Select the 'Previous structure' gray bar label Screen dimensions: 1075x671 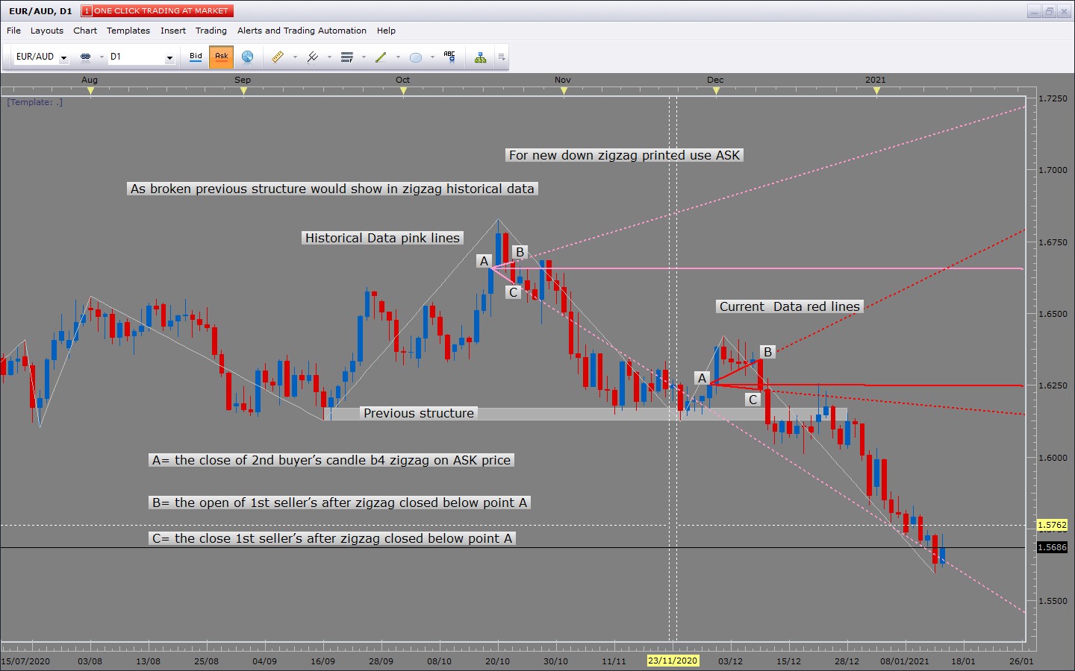[419, 413]
